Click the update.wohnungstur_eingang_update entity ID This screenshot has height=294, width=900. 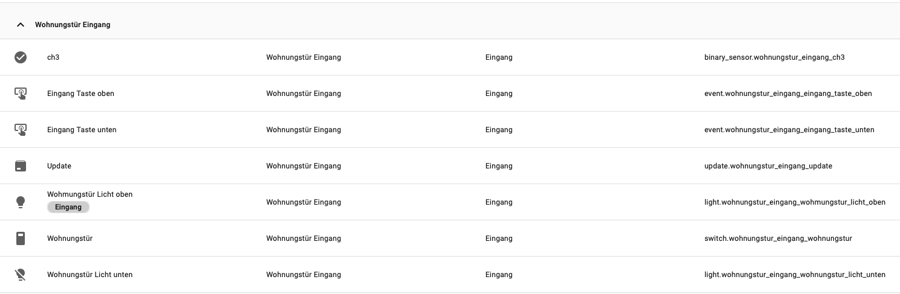(x=768, y=166)
